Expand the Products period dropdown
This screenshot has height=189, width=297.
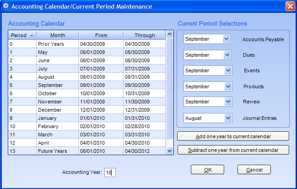228,86
